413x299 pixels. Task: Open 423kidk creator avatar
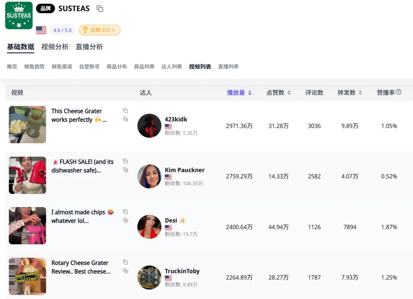150,126
